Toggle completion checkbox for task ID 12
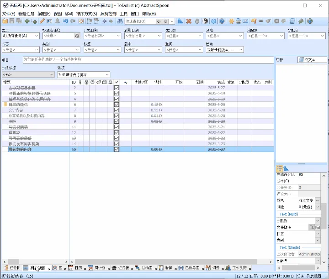329x279 pixels. coord(117,132)
